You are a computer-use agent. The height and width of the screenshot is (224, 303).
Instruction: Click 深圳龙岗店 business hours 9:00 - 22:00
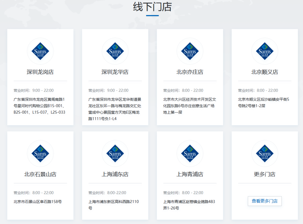pos(34,90)
